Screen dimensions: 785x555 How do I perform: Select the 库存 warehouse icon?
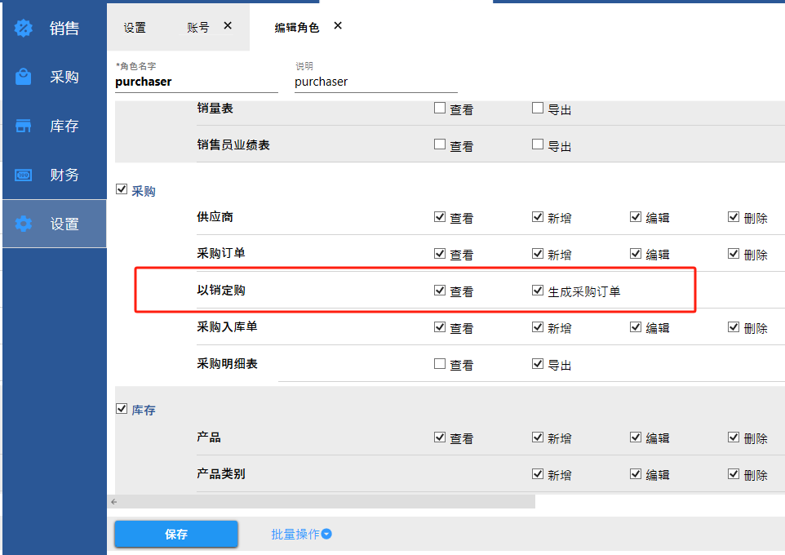tap(24, 126)
